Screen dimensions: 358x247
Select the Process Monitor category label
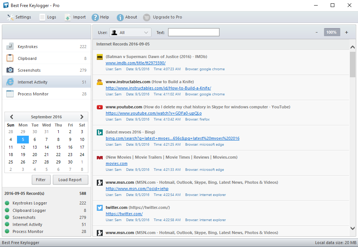(33, 94)
